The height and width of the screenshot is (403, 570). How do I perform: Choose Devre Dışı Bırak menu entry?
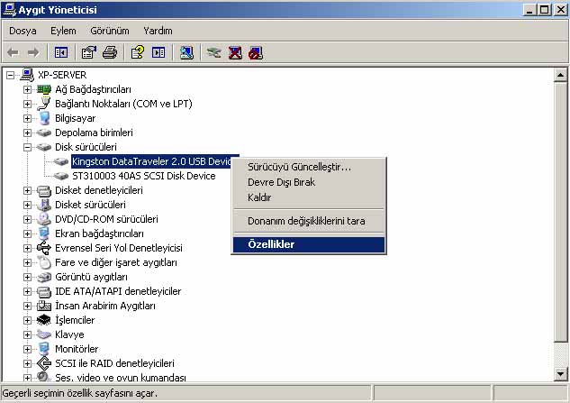pyautogui.click(x=281, y=182)
